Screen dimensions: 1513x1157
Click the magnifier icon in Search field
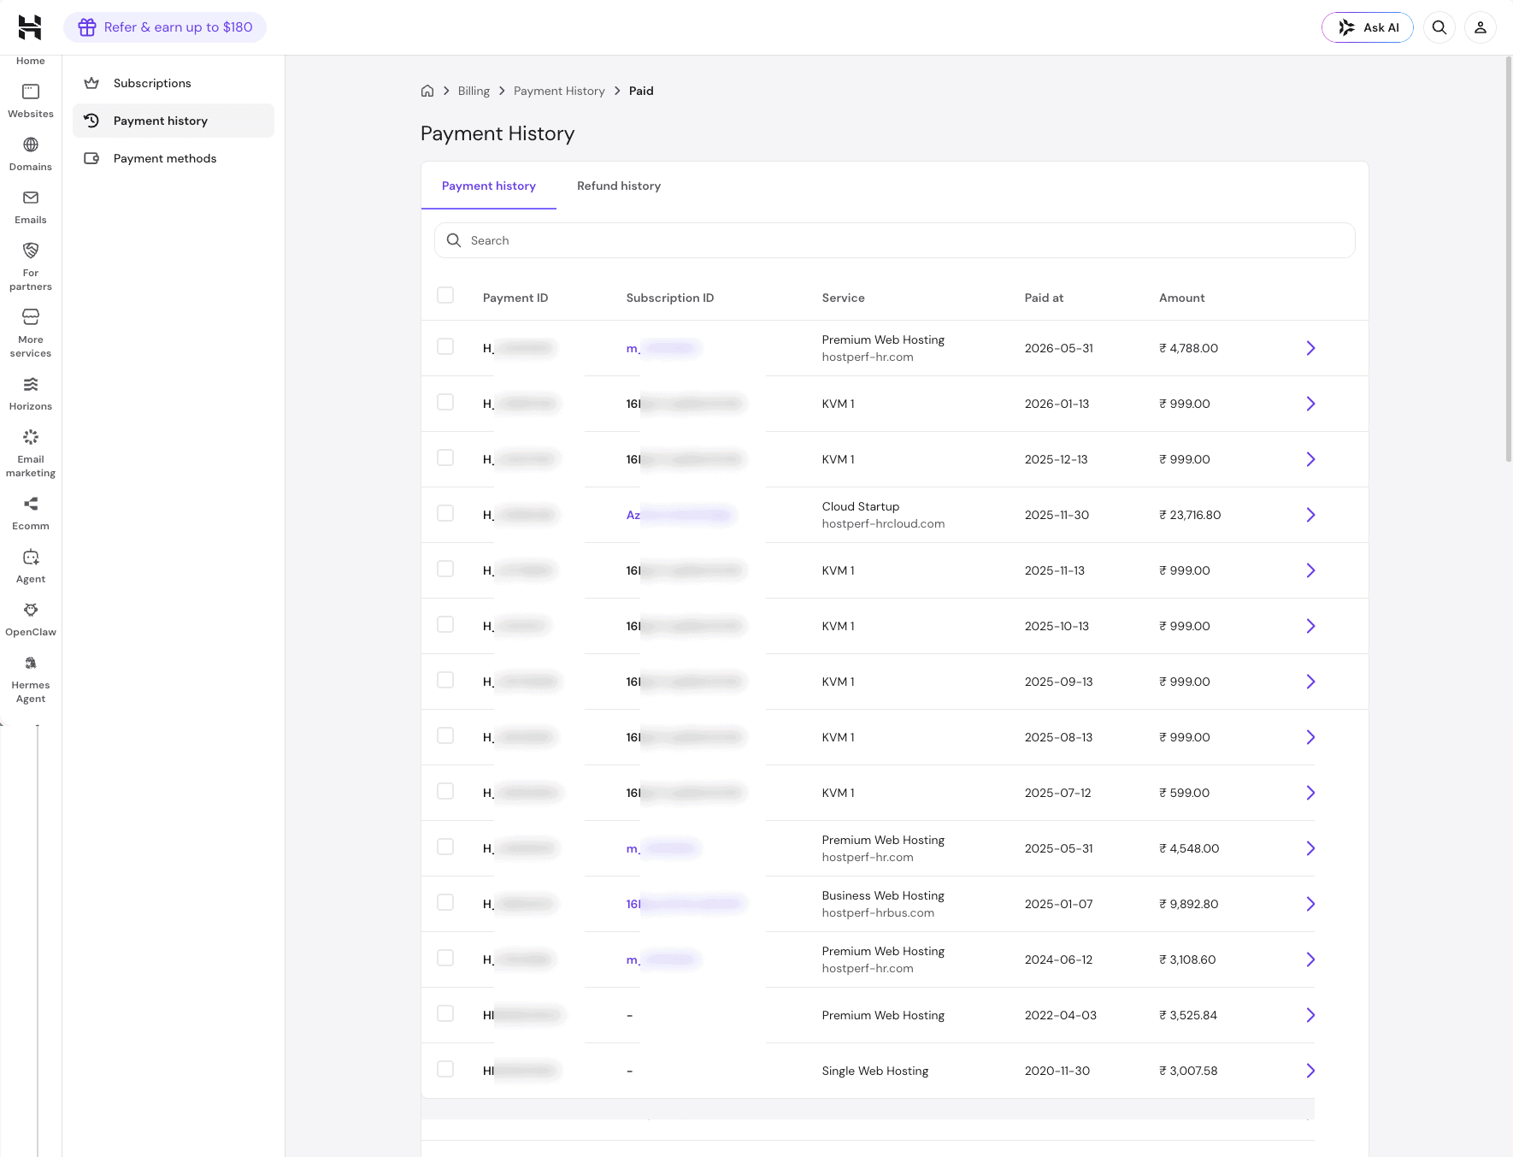[x=454, y=240]
